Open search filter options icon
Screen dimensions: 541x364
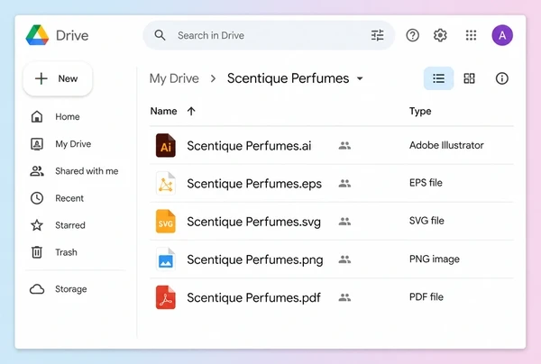(377, 35)
